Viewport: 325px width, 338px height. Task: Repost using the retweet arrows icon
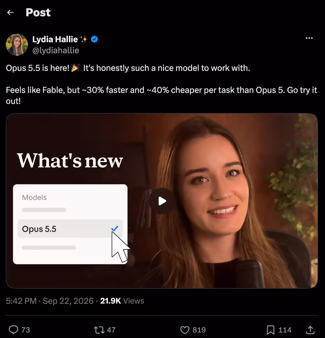(99, 330)
